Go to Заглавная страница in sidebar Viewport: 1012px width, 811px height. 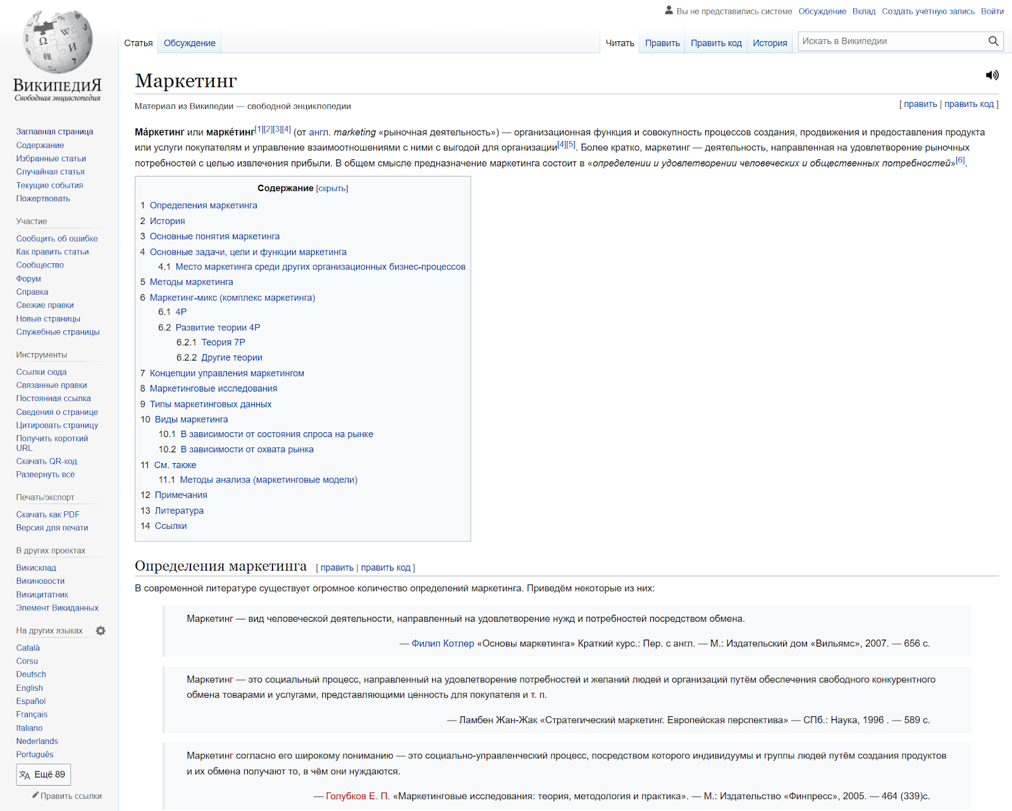tap(54, 132)
